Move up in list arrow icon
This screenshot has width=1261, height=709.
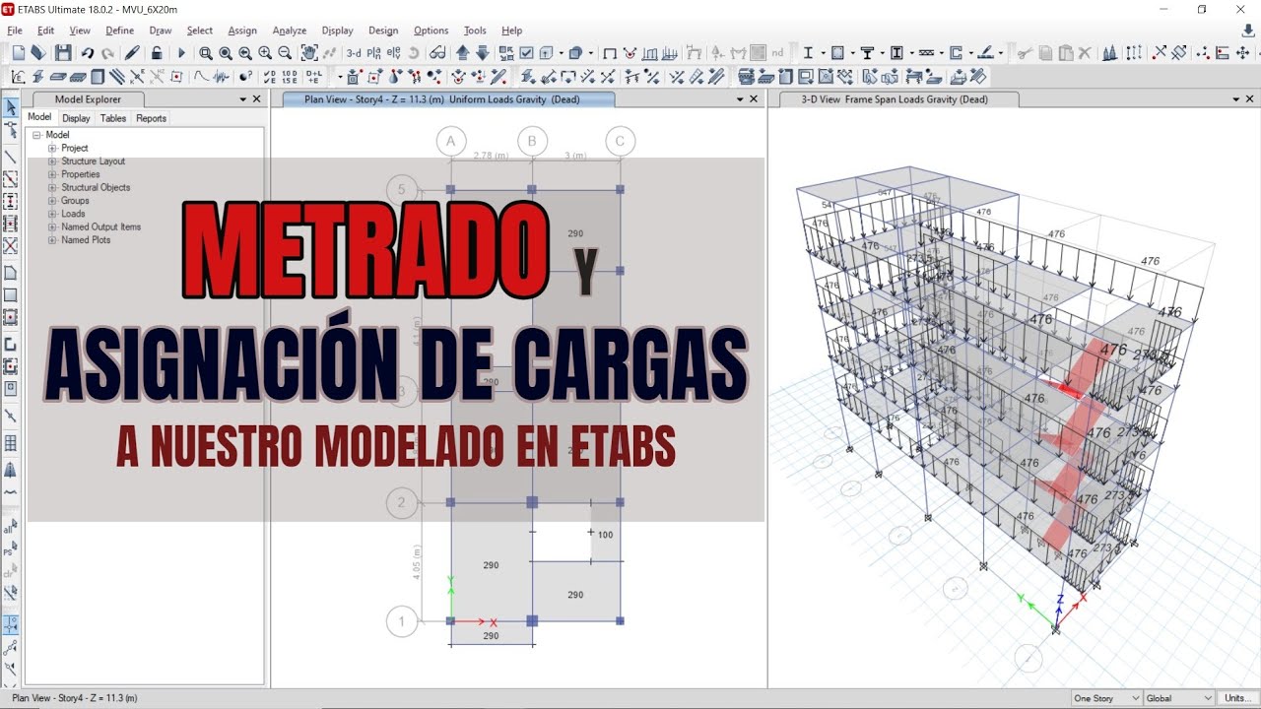point(462,52)
